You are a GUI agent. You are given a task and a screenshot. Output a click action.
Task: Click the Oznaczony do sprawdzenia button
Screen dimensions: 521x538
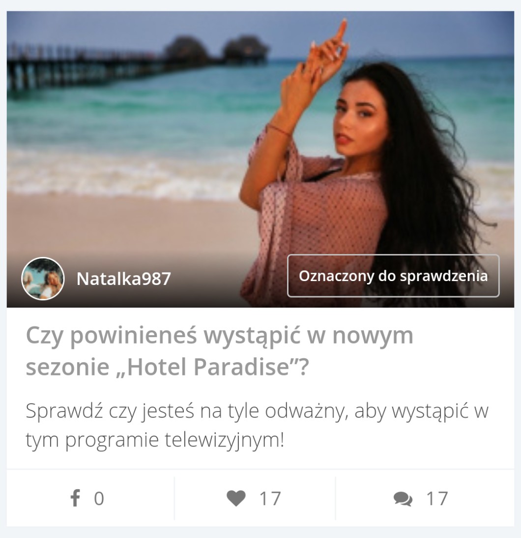coord(393,276)
